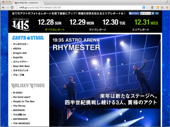Open the ストレイテナー report link
This screenshot has height=127, width=170.
(x=21, y=62)
